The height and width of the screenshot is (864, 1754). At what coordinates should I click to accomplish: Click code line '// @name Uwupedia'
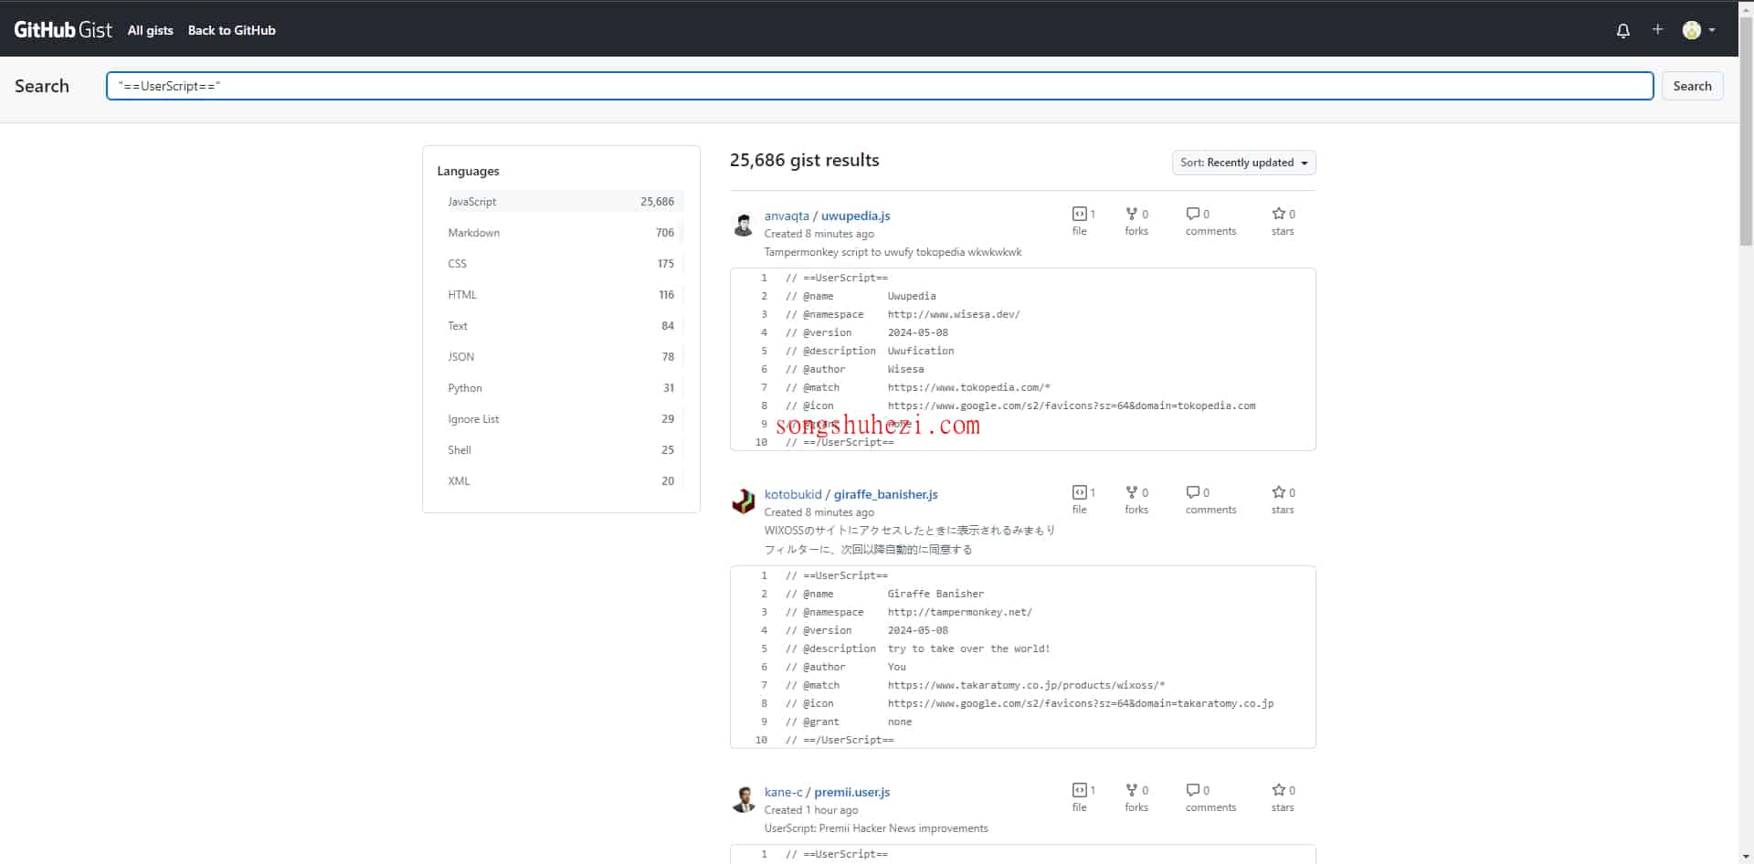(x=861, y=296)
